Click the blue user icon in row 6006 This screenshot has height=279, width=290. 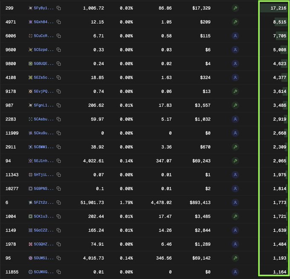235,36
